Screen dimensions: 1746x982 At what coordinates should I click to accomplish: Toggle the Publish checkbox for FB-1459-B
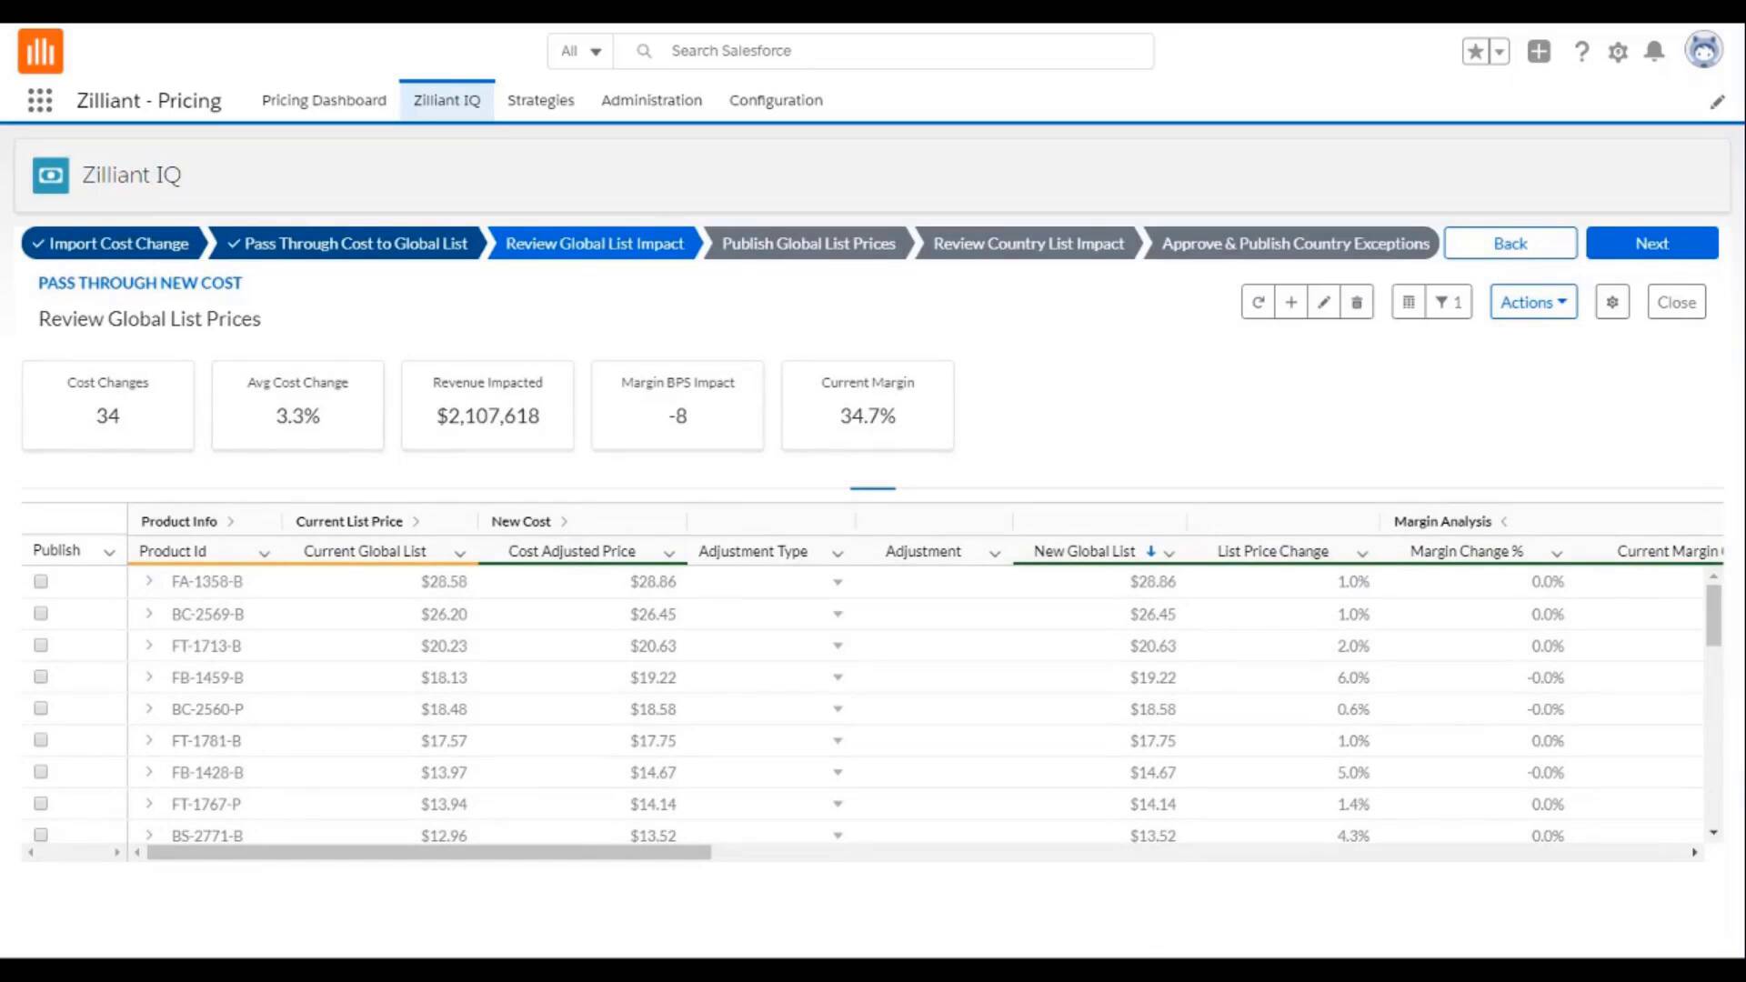40,676
